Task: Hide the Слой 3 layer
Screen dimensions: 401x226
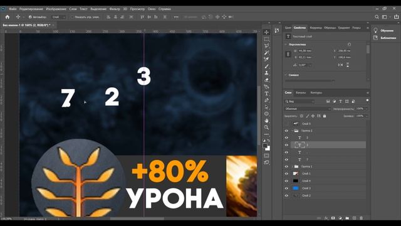Action: pos(286,188)
